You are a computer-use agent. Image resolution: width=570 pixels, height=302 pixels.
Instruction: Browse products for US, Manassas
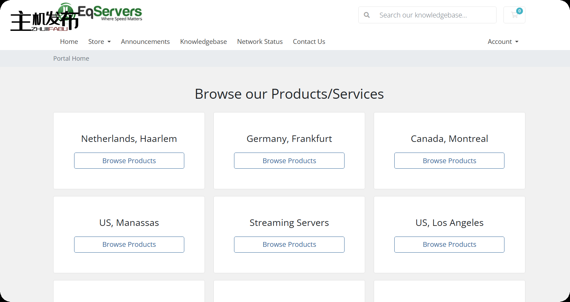tap(129, 244)
